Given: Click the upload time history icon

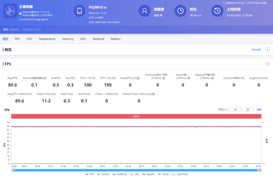Looking at the screenshot, I should (217, 11).
